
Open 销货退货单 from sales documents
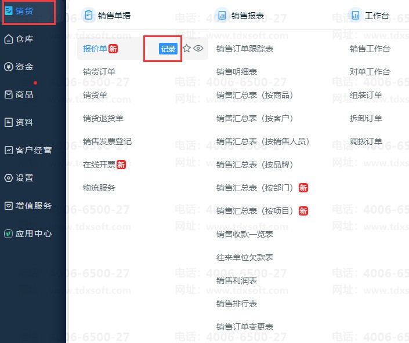(103, 118)
